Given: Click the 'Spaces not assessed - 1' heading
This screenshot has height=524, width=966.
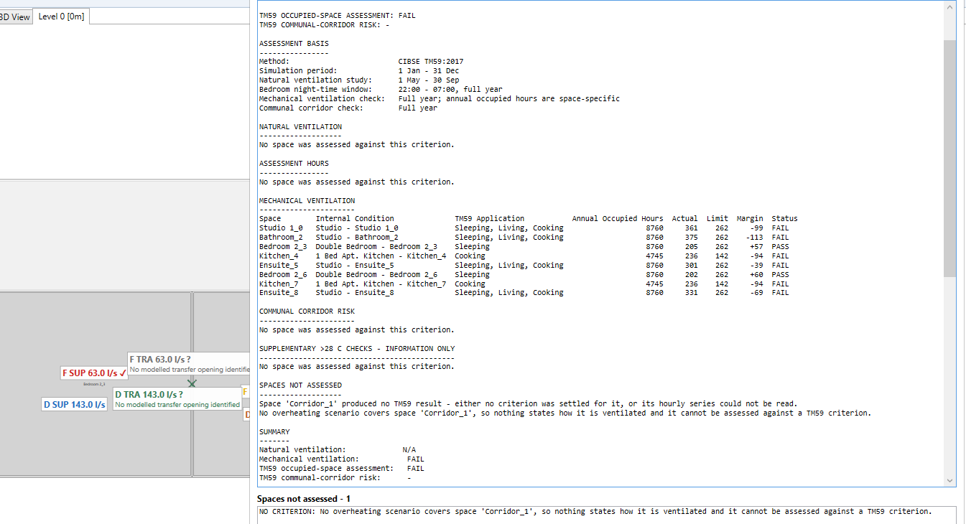Looking at the screenshot, I should [x=304, y=498].
